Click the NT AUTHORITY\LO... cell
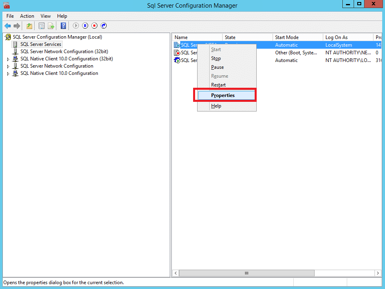Viewport: 385px width, 289px height. pyautogui.click(x=348, y=60)
